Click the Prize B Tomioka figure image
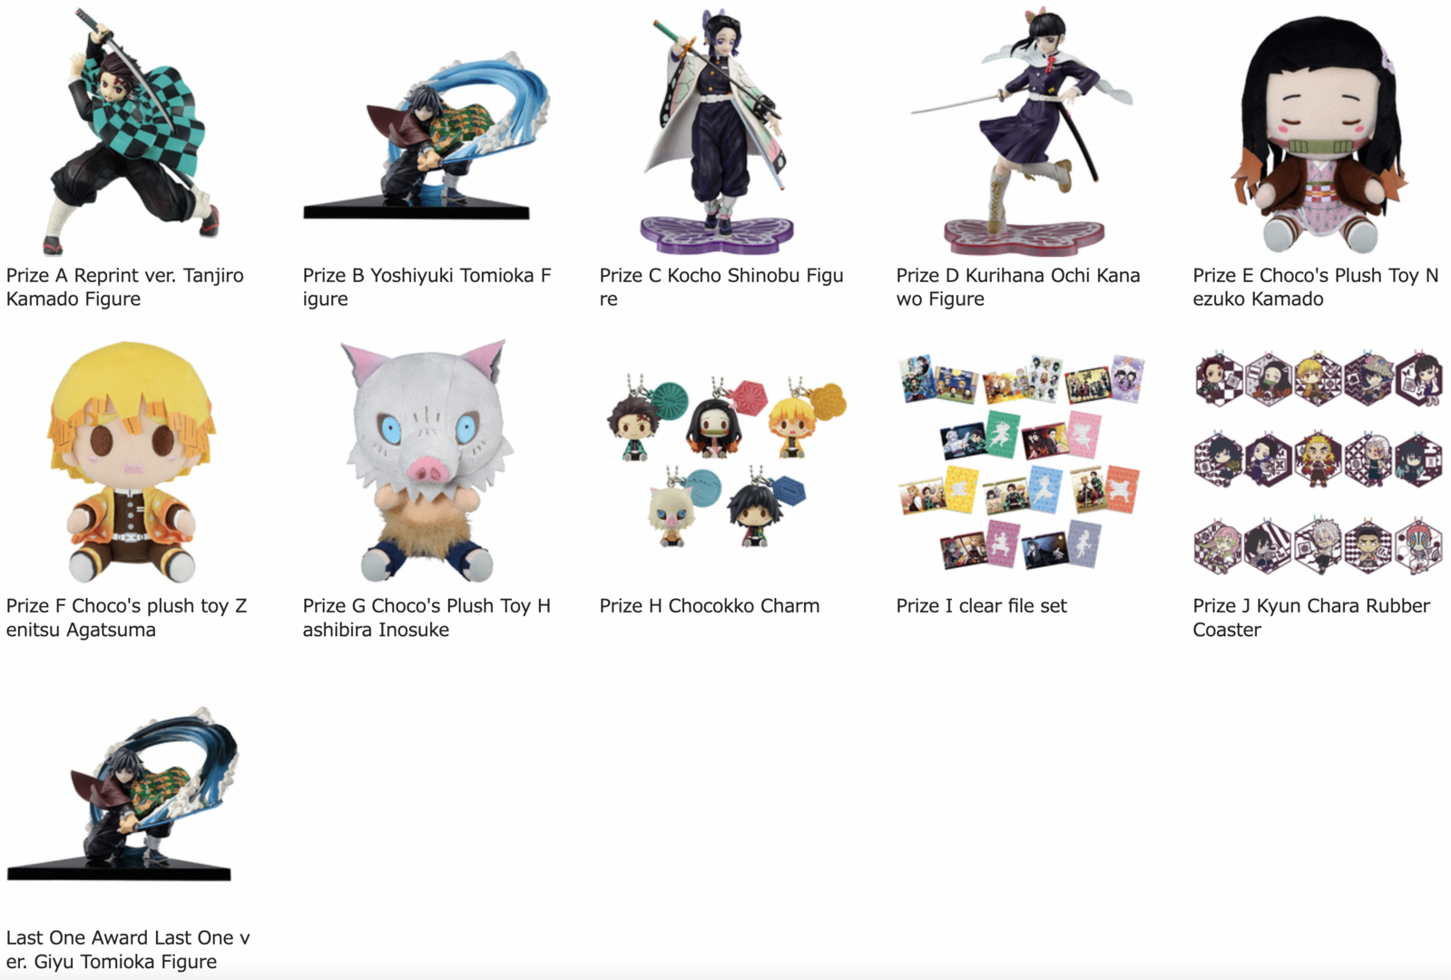Viewport: 1451px width, 980px height. coord(426,136)
